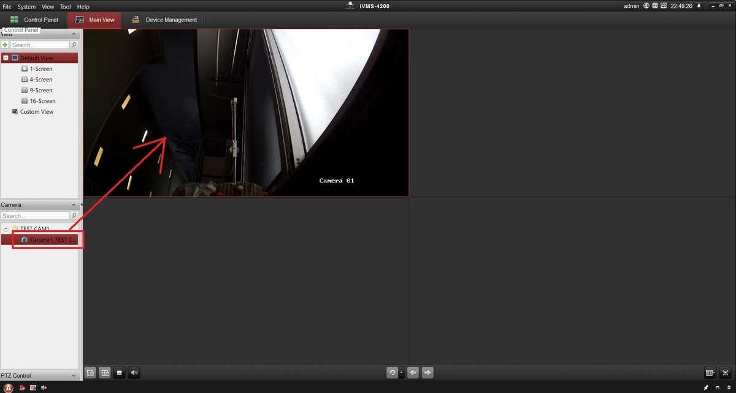The height and width of the screenshot is (393, 736).
Task: Open the window division layout dropdown
Action: click(x=710, y=372)
